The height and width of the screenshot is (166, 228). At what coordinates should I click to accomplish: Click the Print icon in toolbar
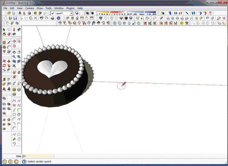pyautogui.click(x=53, y=18)
